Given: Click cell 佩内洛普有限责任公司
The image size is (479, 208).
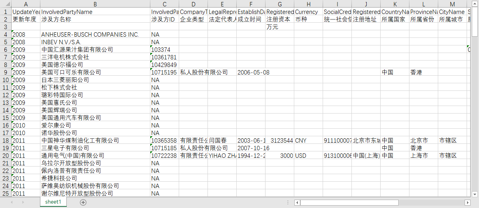Looking at the screenshot, I should point(95,171).
